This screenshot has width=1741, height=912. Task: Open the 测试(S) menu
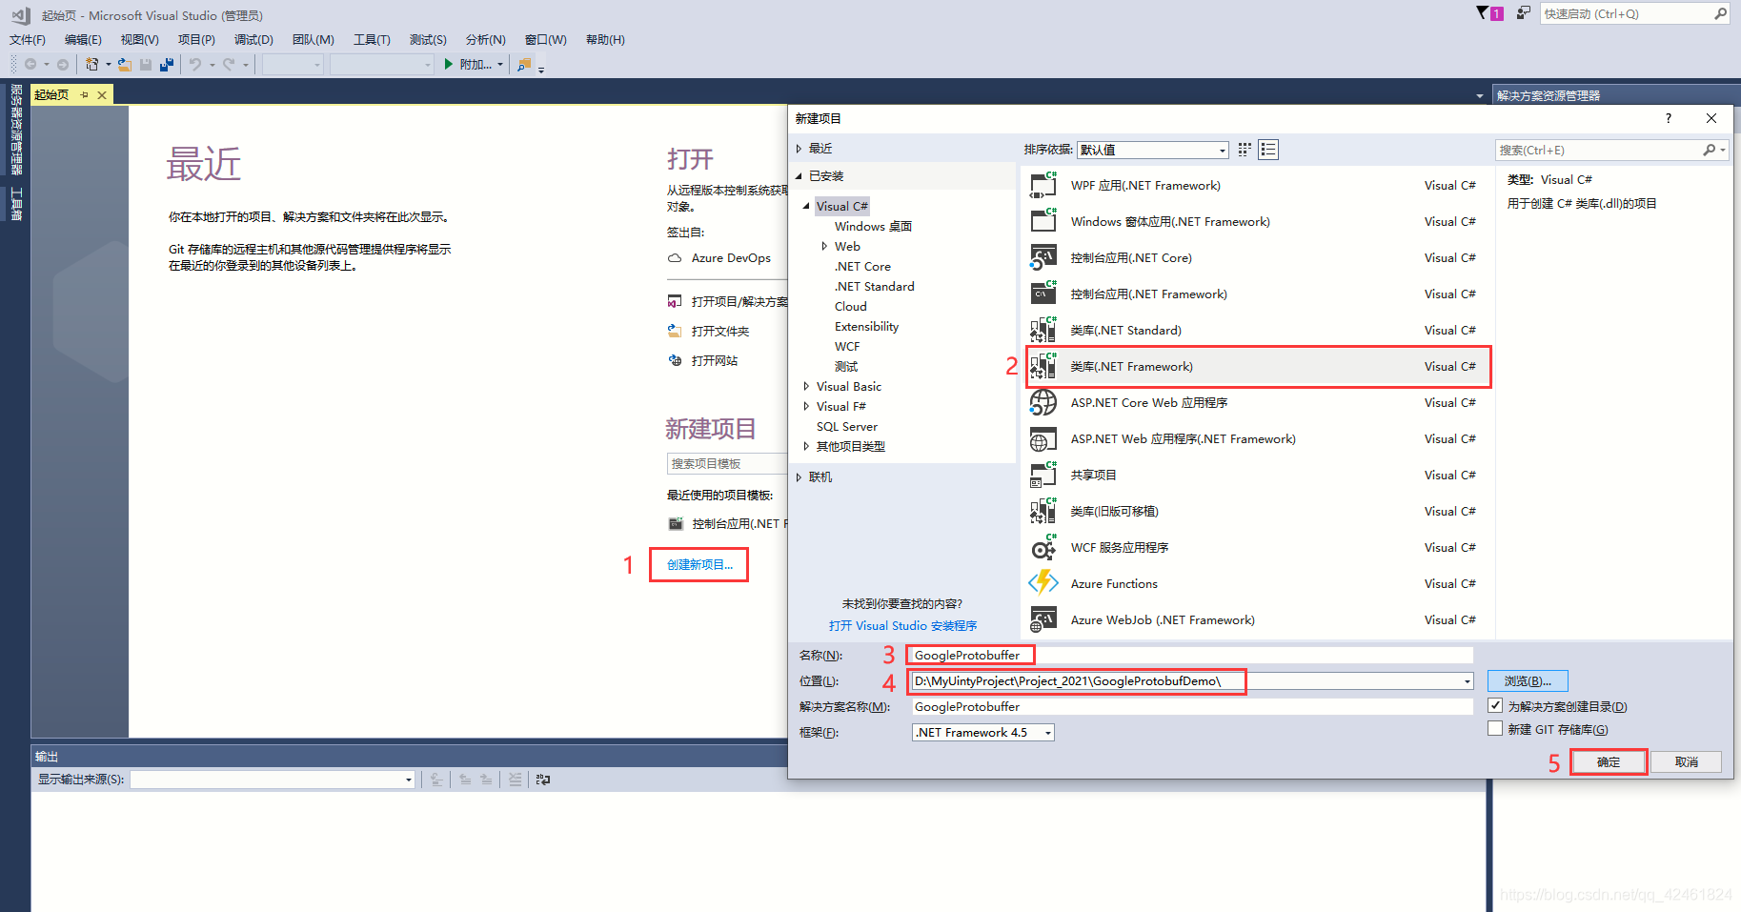tap(428, 39)
